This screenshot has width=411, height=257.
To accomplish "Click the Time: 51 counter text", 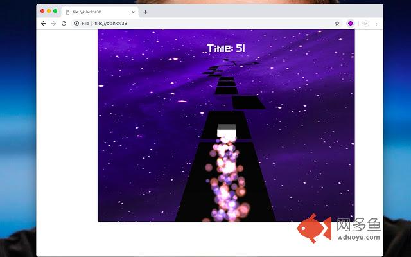I will (226, 48).
